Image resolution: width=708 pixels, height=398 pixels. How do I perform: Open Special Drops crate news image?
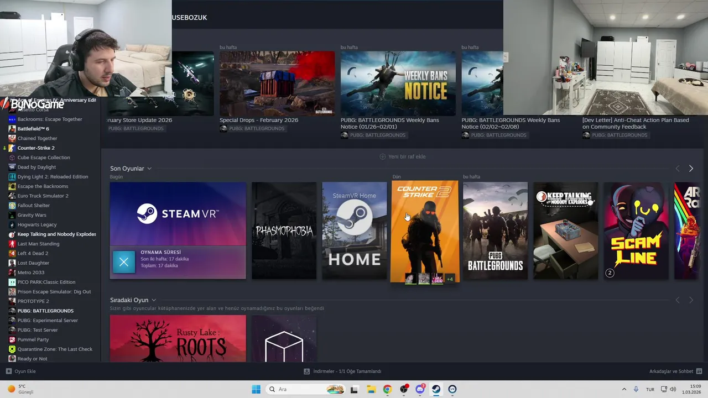pos(277,83)
